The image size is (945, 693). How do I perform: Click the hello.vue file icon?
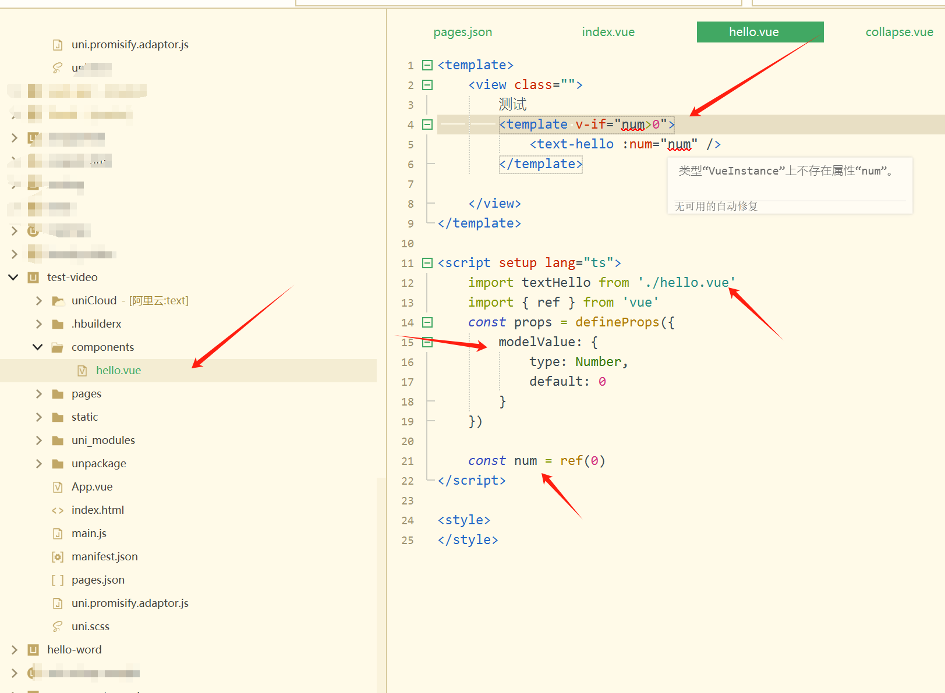click(82, 370)
